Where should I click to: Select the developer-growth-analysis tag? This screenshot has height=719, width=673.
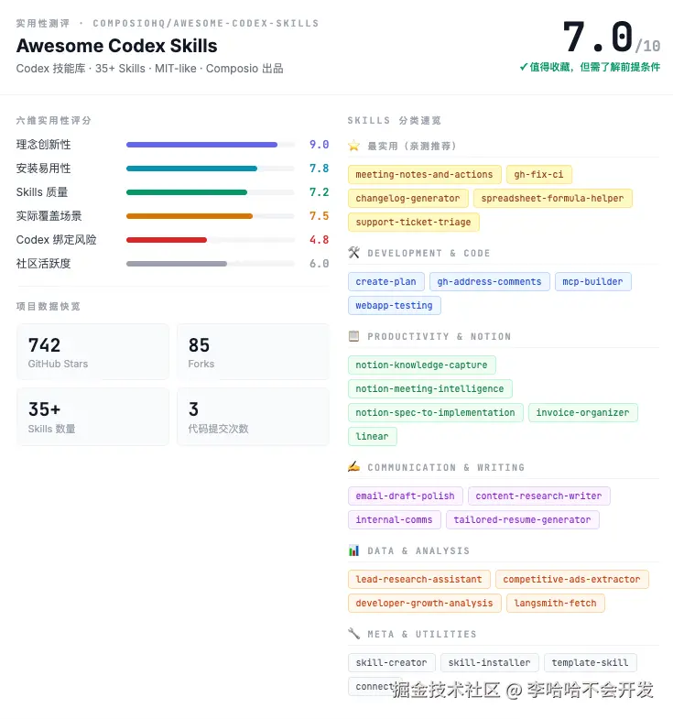424,604
